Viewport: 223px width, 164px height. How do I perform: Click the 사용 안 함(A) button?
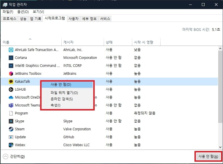(x=208, y=156)
